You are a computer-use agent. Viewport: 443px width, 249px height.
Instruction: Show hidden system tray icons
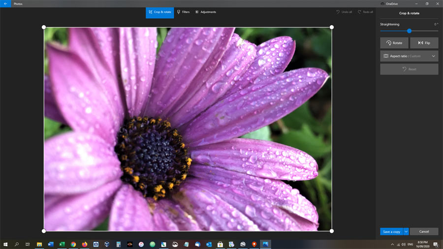click(392, 245)
